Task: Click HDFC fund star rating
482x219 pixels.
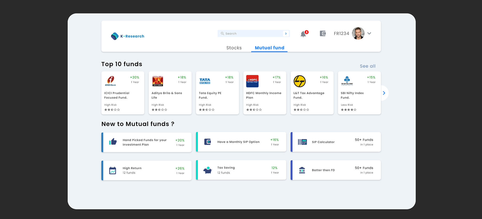Action: (254, 110)
